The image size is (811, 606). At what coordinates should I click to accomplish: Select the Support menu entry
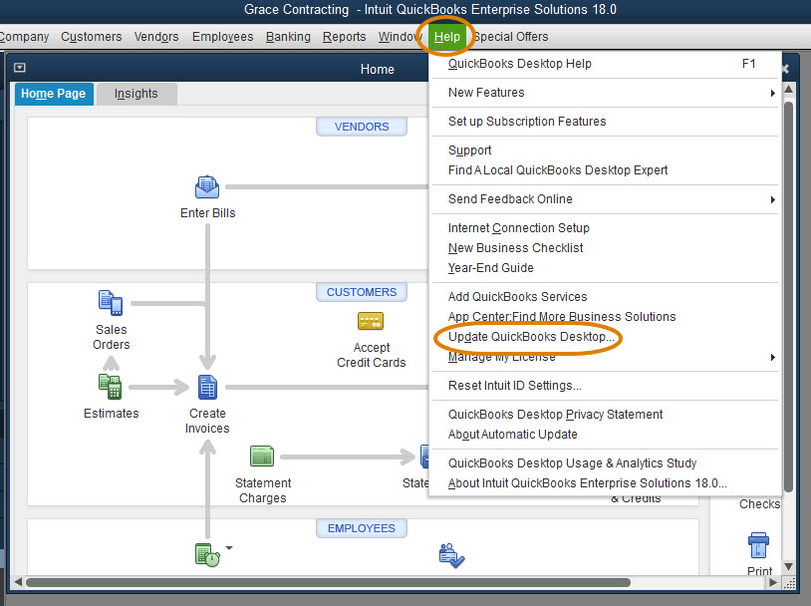point(604,151)
